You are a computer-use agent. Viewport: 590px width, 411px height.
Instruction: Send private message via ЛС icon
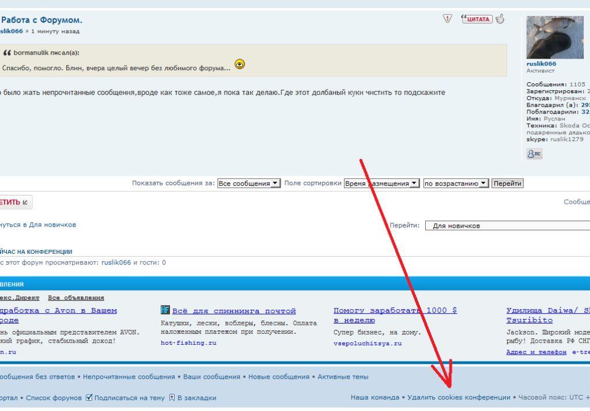(x=534, y=154)
